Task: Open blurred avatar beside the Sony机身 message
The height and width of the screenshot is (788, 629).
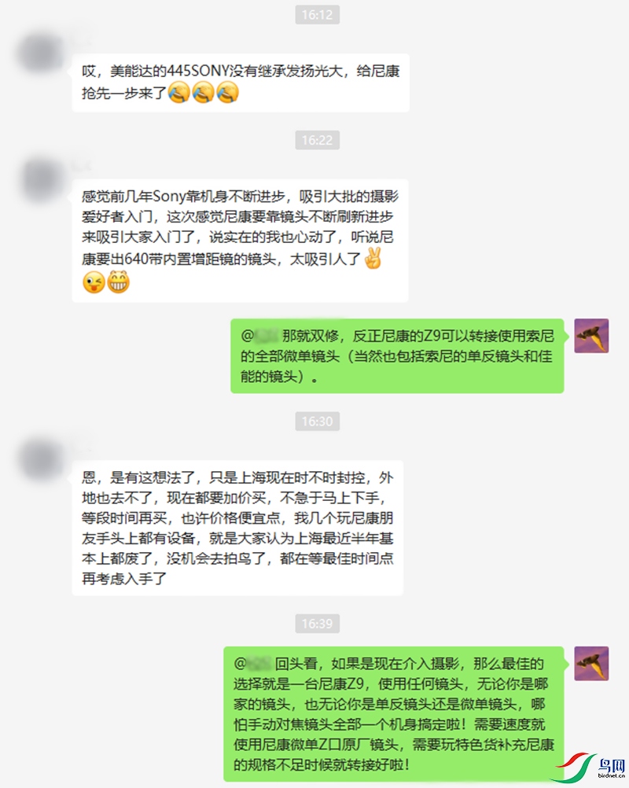Action: point(42,179)
